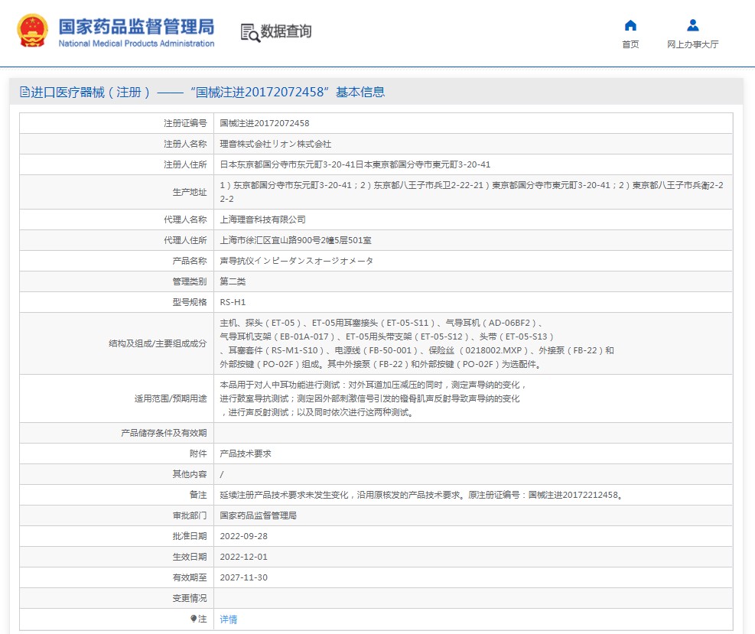Viewport: 755px width, 634px height.
Task: Click the 产品名称 row label
Action: click(189, 261)
